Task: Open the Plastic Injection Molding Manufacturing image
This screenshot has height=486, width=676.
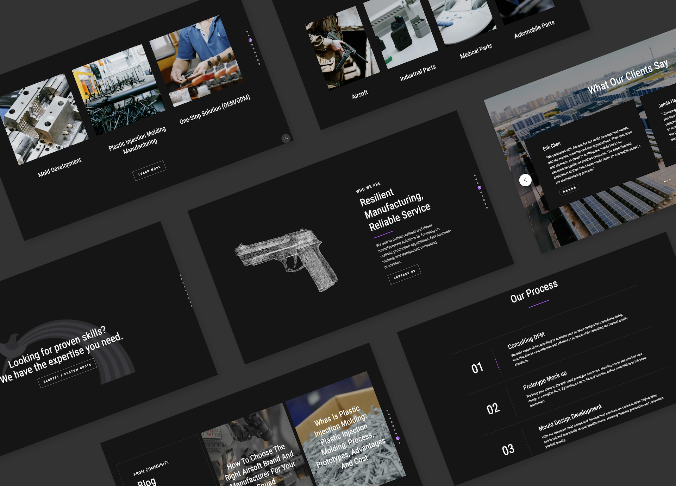Action: [119, 90]
